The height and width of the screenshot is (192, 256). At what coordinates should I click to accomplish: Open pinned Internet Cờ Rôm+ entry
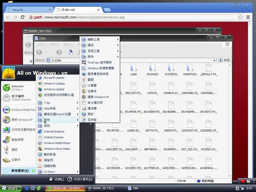tap(18, 88)
